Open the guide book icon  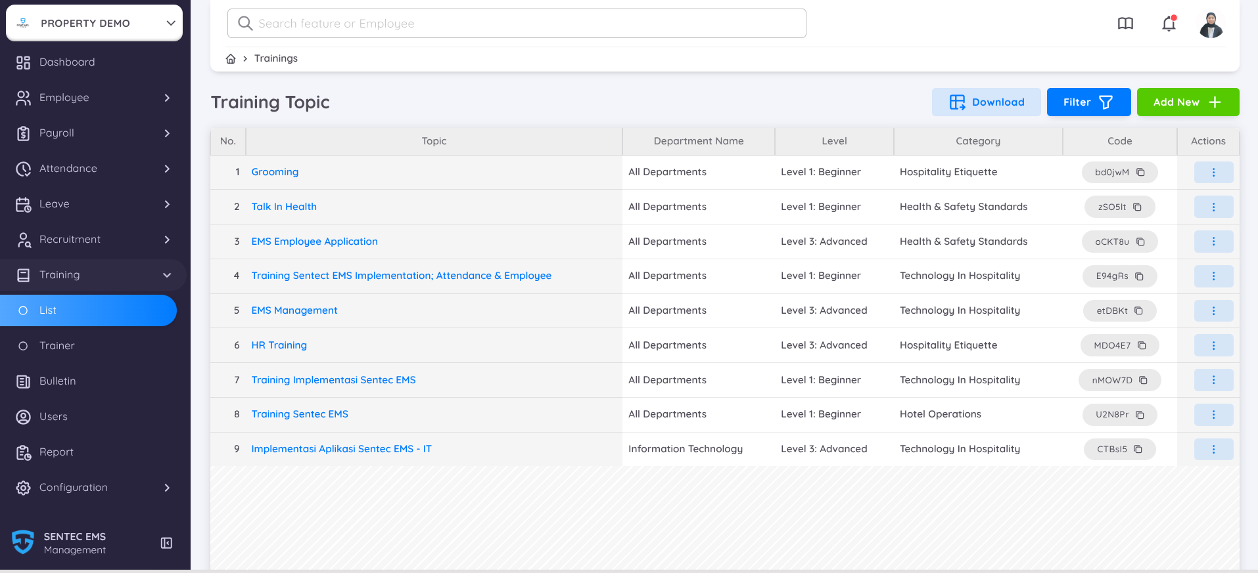coord(1125,24)
